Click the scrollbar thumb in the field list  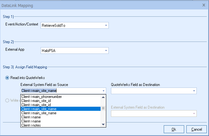click(103, 108)
